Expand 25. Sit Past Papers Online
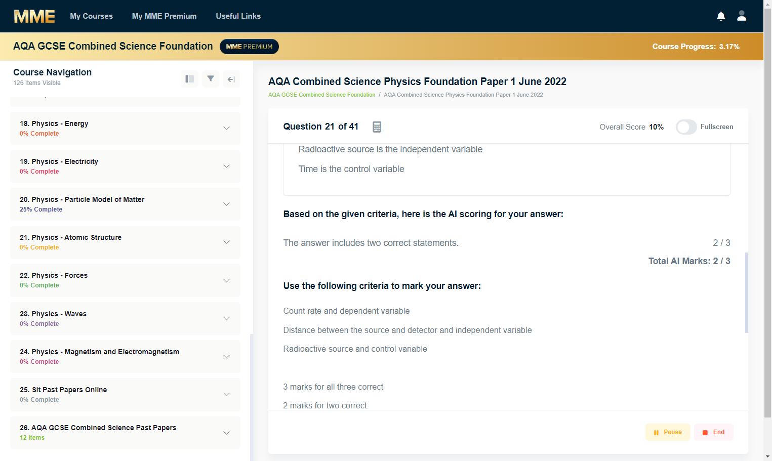The height and width of the screenshot is (461, 772). [125, 394]
